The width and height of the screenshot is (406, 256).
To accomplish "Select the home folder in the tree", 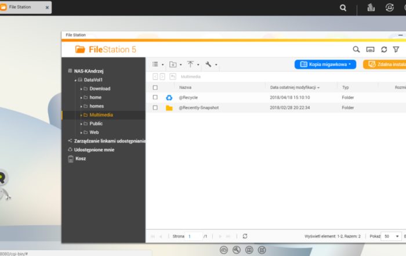I will [96, 98].
